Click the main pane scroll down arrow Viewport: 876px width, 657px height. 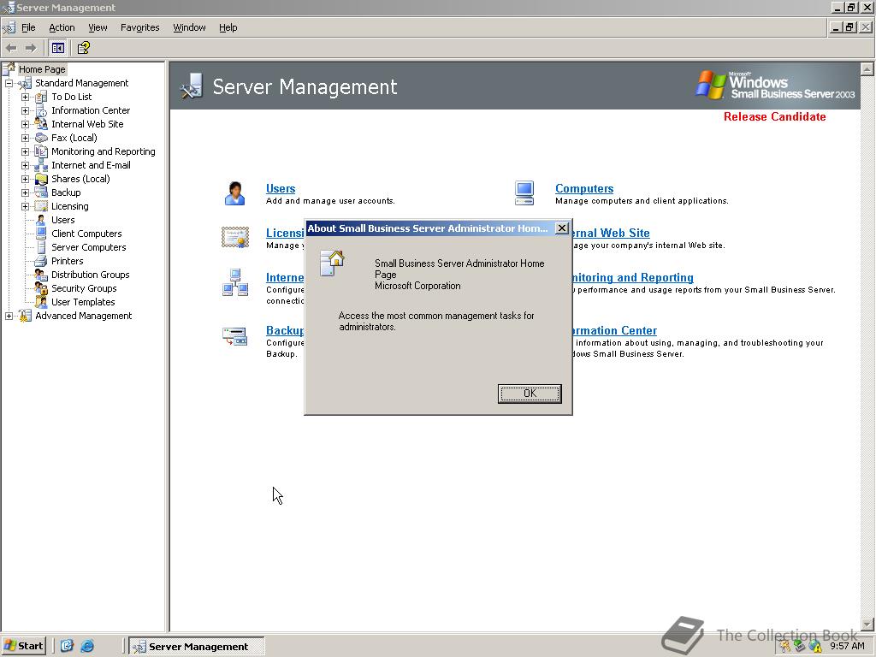(x=867, y=624)
